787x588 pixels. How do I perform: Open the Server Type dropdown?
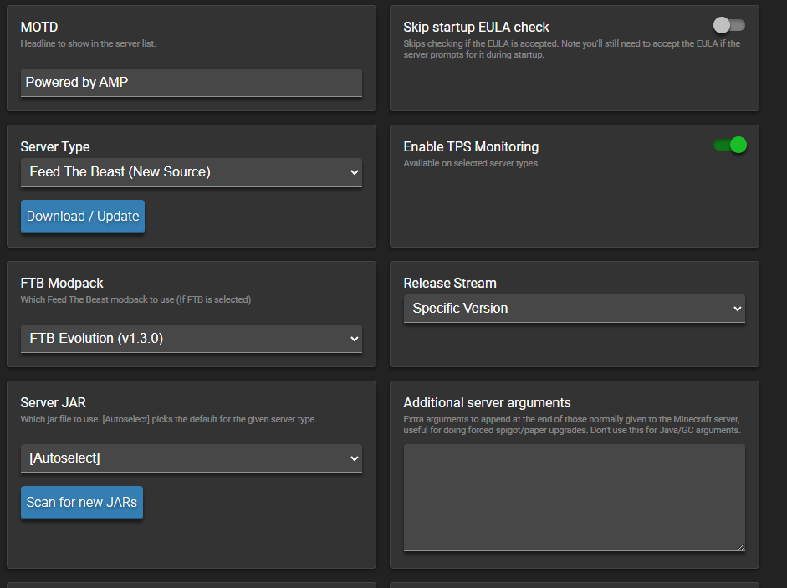pyautogui.click(x=191, y=172)
